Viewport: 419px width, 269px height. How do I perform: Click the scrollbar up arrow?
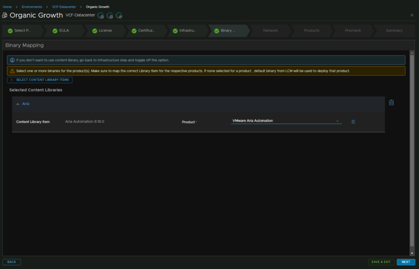[412, 53]
